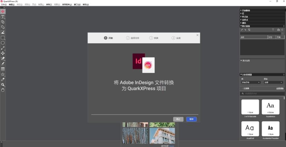Open the font library dropdown
This screenshot has height=147, width=286.
[251, 82]
